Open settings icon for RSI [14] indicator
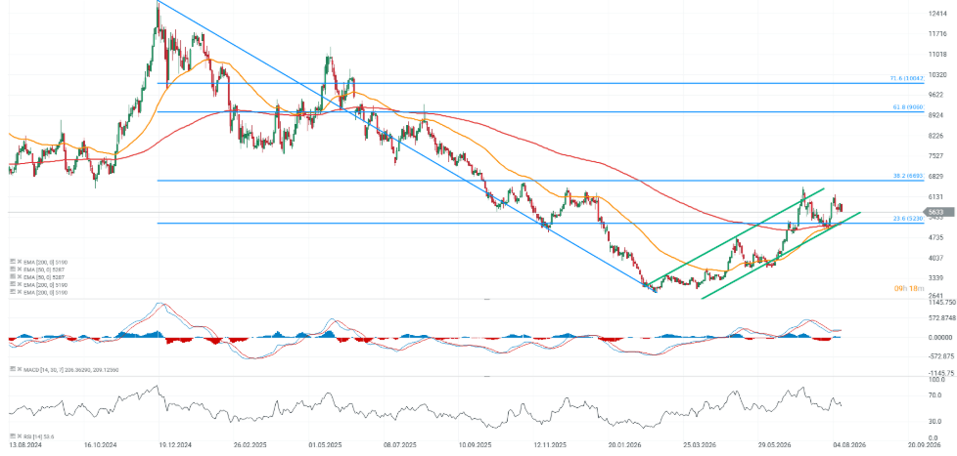The width and height of the screenshot is (957, 456). tap(12, 436)
